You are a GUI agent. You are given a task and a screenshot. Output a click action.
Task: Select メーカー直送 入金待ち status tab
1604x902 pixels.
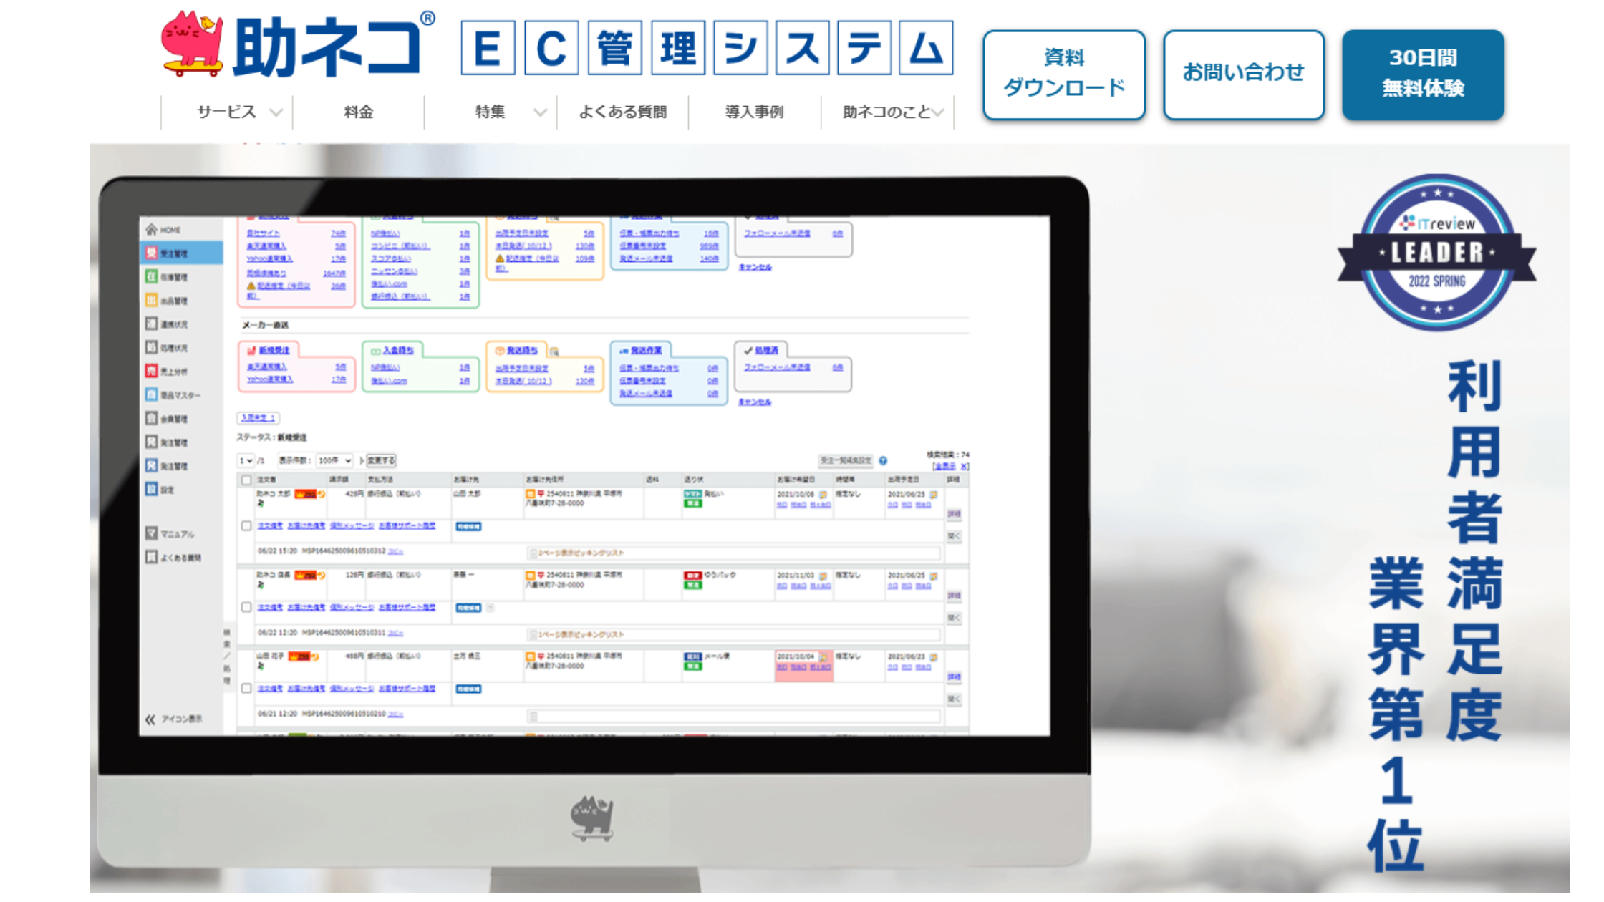[392, 350]
